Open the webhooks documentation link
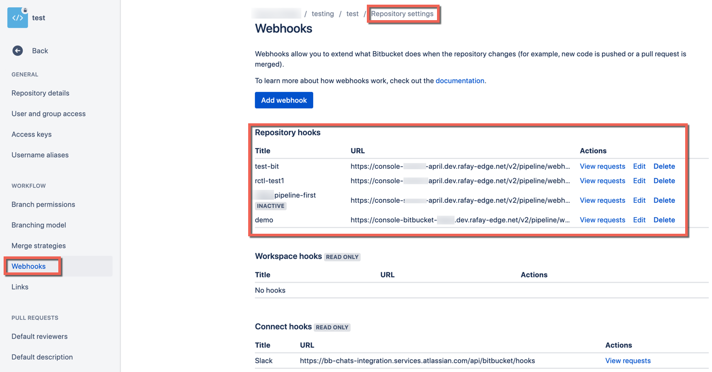 460,80
